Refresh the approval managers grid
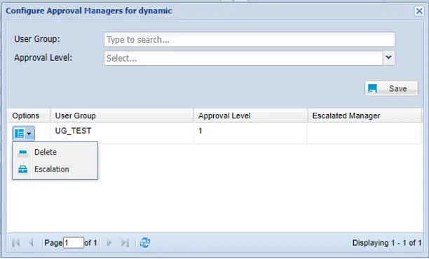Image resolution: width=429 pixels, height=259 pixels. (x=145, y=243)
